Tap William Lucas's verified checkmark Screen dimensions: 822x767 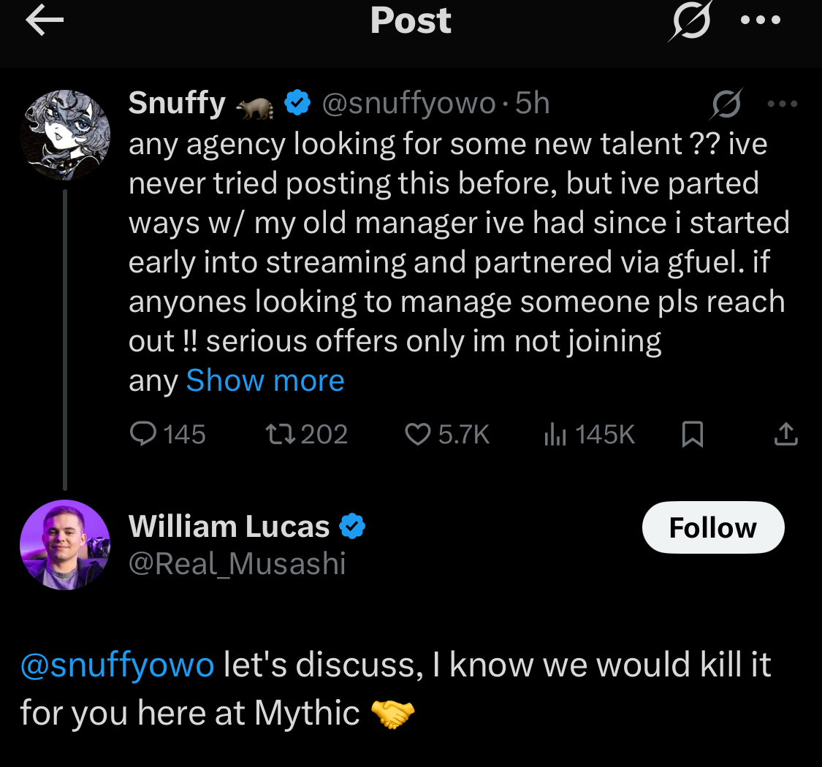353,526
